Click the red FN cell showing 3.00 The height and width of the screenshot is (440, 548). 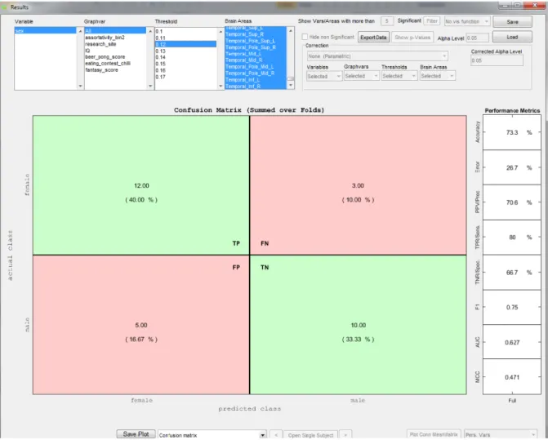(x=359, y=185)
